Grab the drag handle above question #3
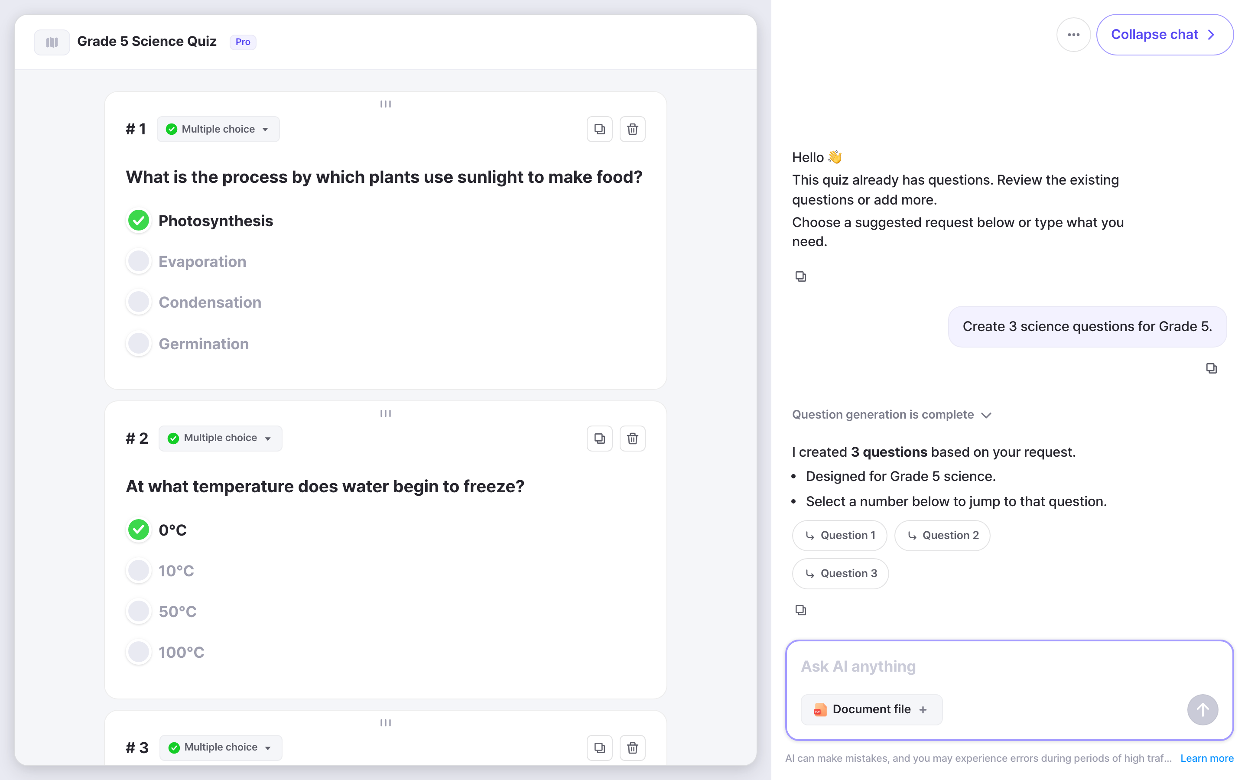1248x780 pixels. (x=385, y=723)
